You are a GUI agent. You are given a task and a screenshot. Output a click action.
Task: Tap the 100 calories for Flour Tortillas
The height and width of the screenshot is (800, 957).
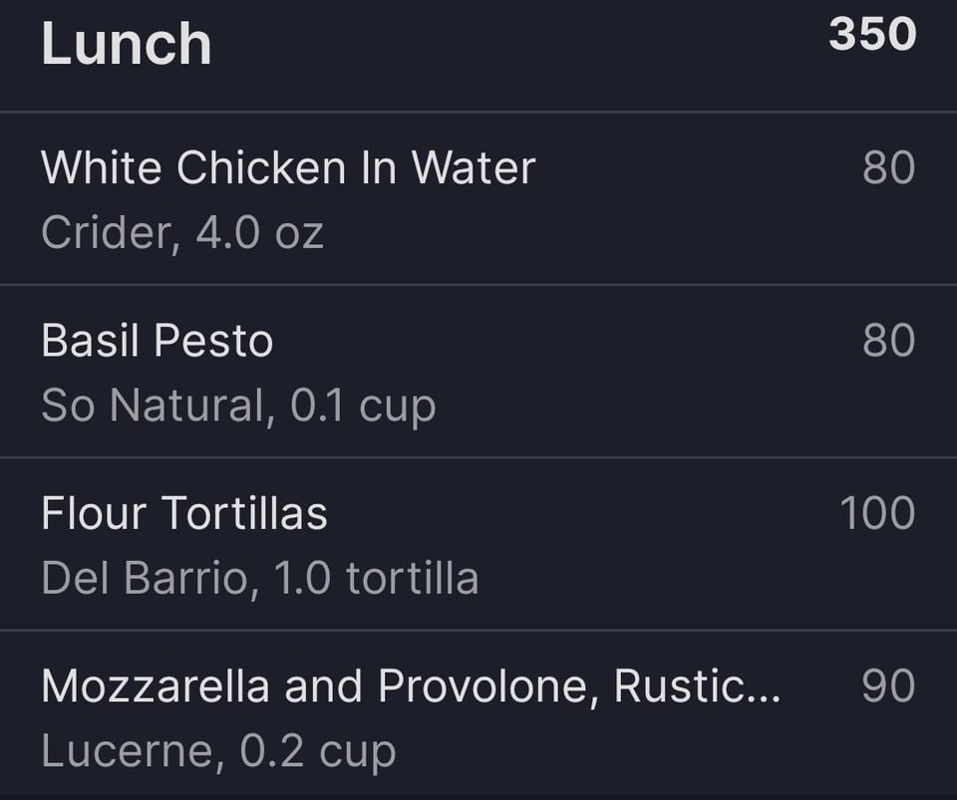pyautogui.click(x=877, y=513)
